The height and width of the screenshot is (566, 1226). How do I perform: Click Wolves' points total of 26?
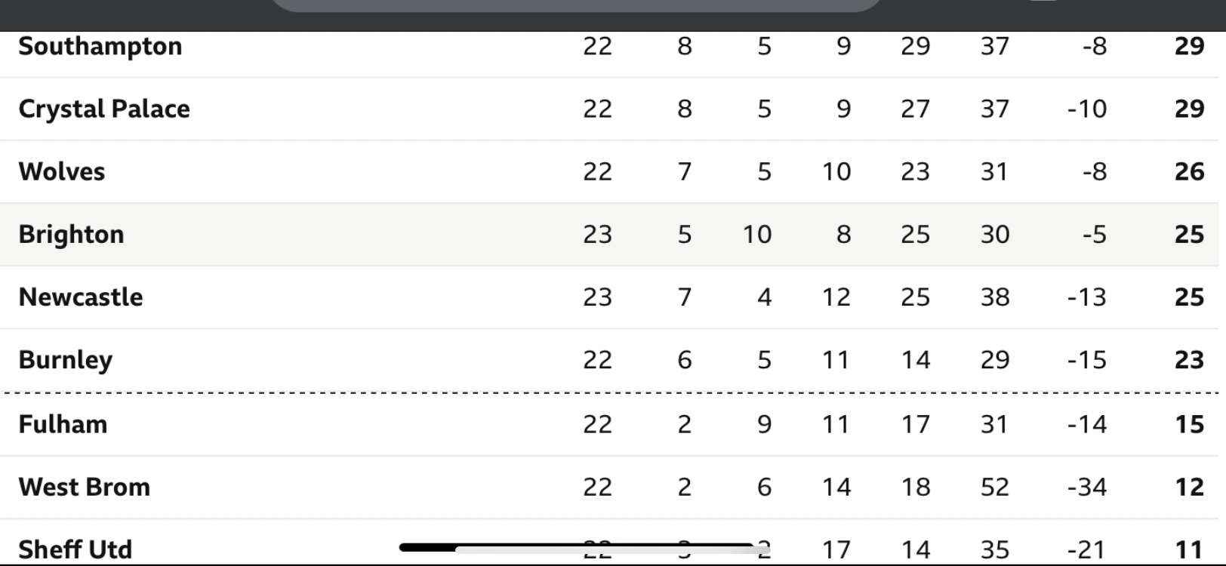tap(1189, 171)
